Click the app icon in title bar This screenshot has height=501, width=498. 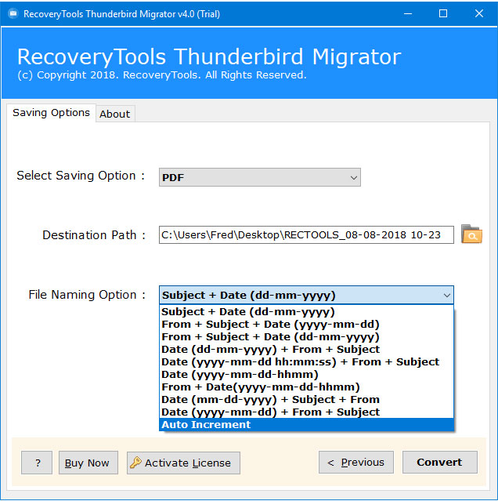pos(13,14)
